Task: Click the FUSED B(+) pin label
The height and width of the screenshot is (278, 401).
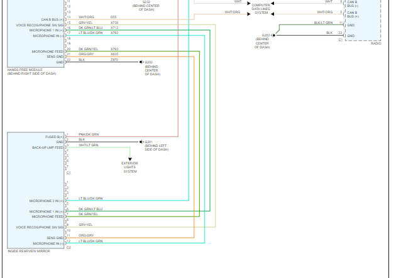Action: (54, 137)
